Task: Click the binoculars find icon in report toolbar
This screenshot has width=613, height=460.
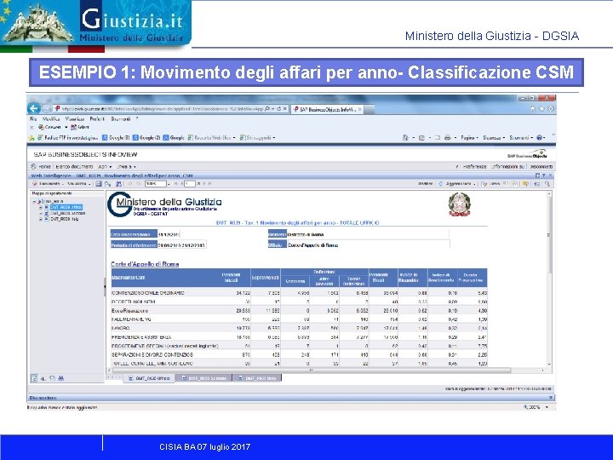Action: point(118,183)
